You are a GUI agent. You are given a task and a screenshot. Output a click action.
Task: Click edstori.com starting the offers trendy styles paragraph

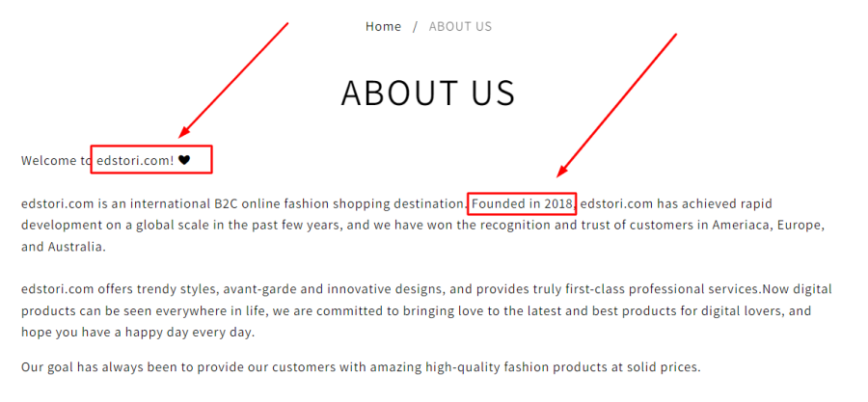click(58, 289)
